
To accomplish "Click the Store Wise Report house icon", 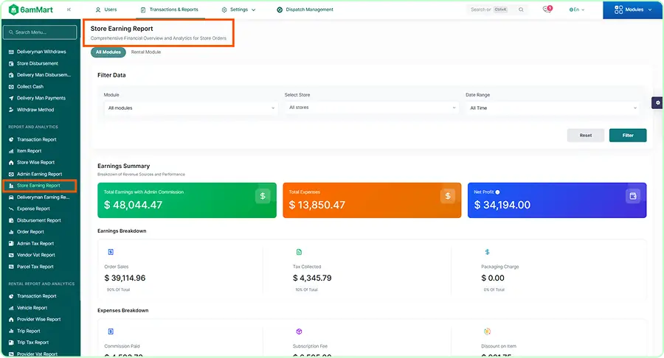I will pos(11,162).
